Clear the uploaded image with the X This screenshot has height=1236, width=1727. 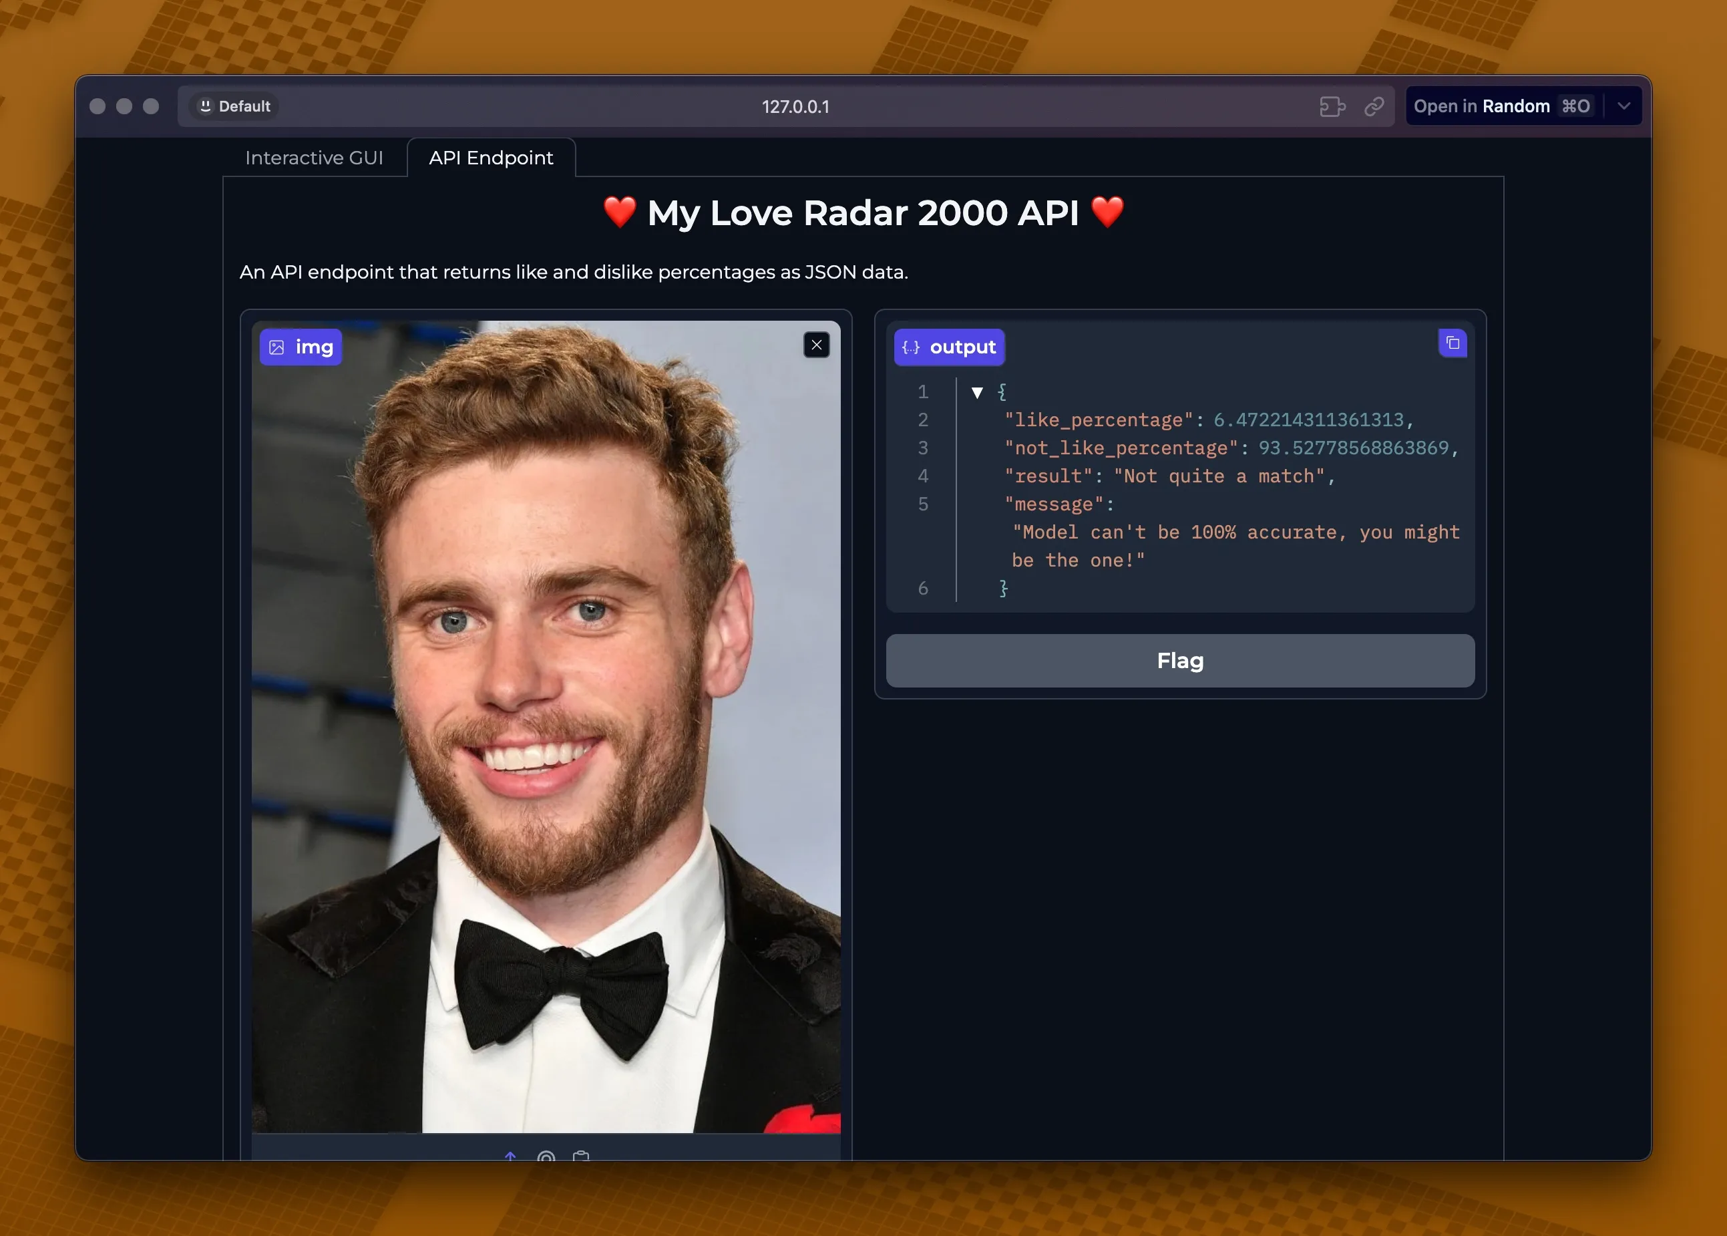point(816,345)
